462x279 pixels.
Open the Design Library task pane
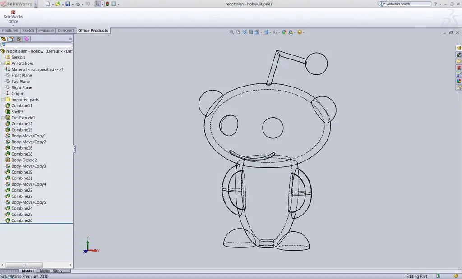pyautogui.click(x=459, y=55)
